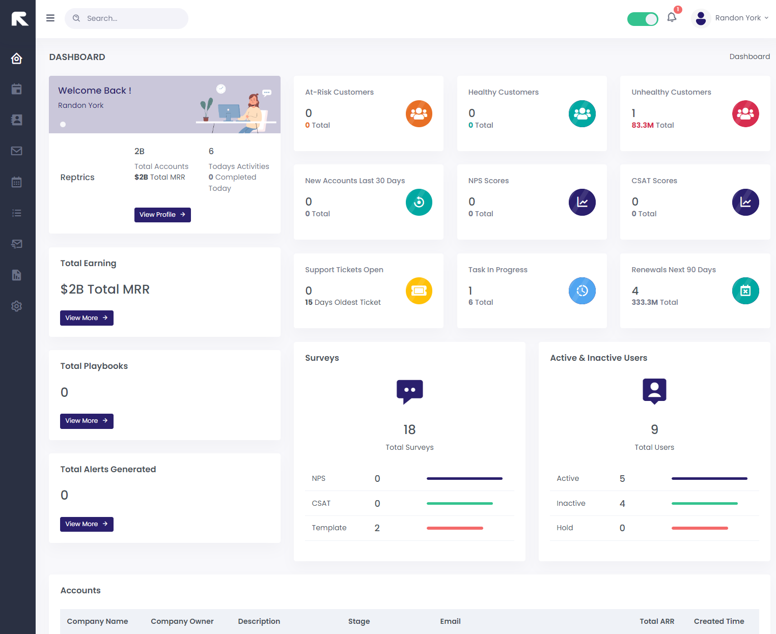Click the 9 Total Users count
776x634 pixels.
coord(655,430)
